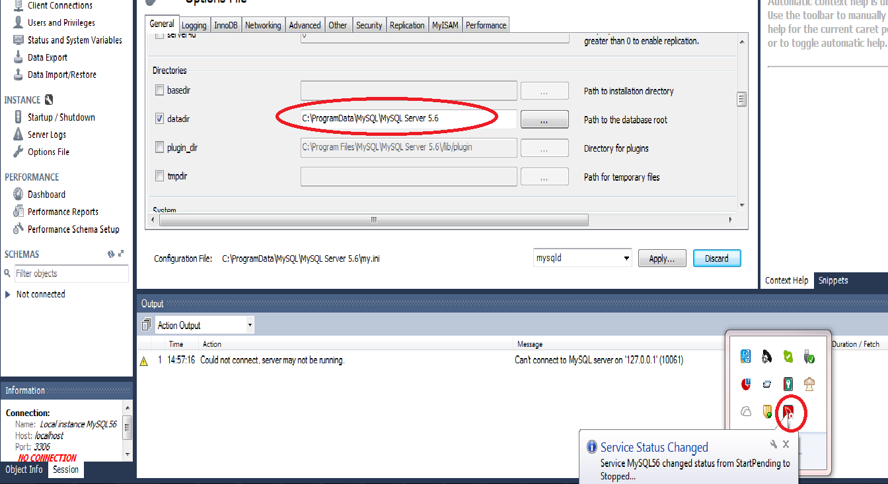Click the wrench icon beside INSTANCE
Image resolution: width=888 pixels, height=484 pixels.
pos(48,100)
